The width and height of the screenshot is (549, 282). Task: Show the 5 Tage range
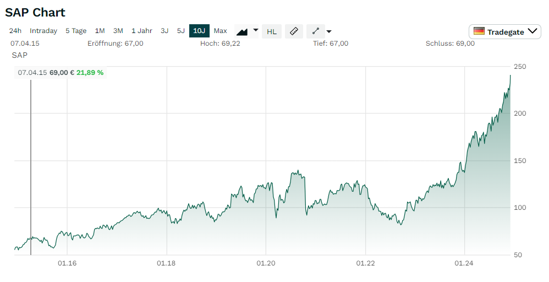(76, 31)
